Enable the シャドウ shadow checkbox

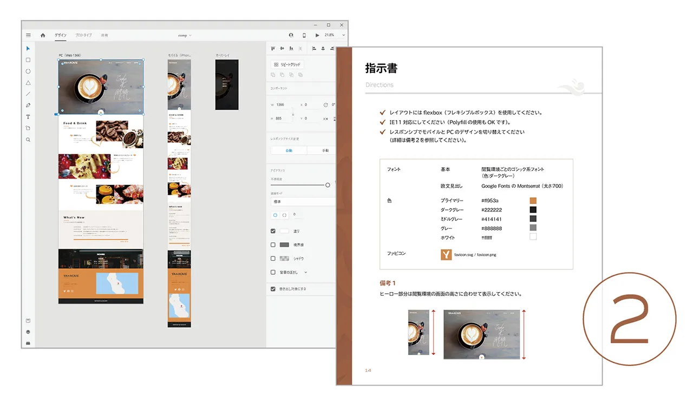(273, 259)
